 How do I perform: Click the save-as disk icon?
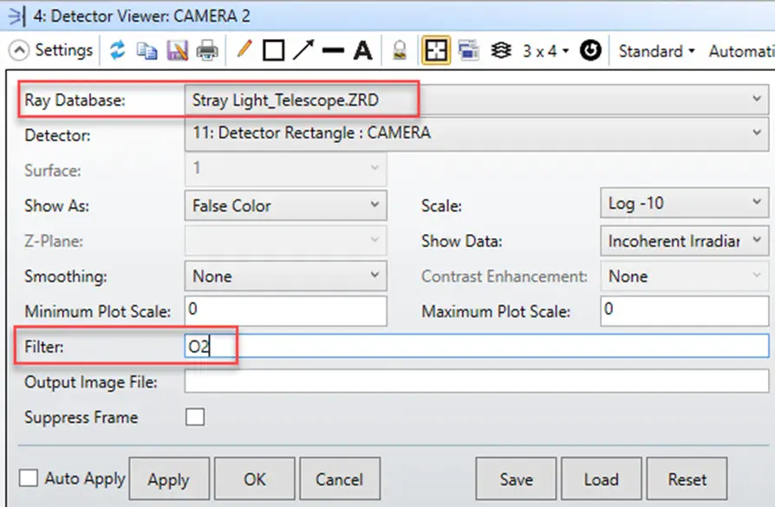177,50
